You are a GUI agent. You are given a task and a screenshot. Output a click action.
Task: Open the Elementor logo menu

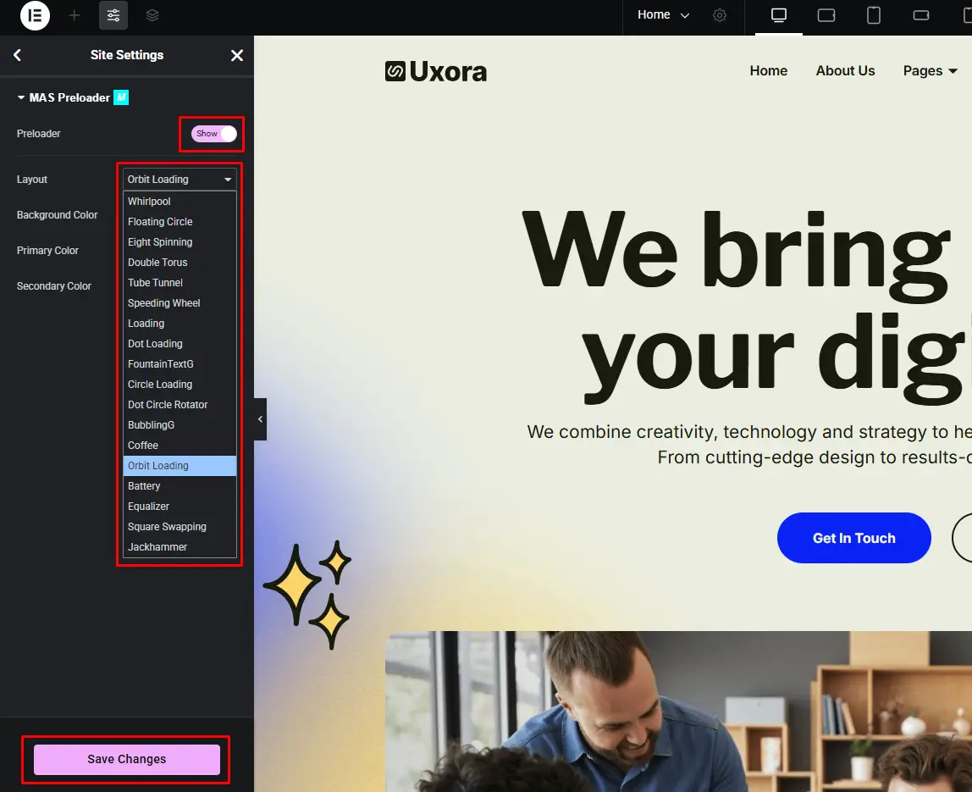pos(35,15)
